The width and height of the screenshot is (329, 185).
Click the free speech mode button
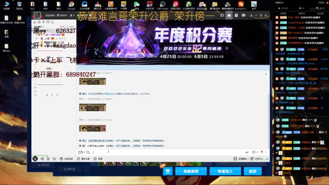66,159
